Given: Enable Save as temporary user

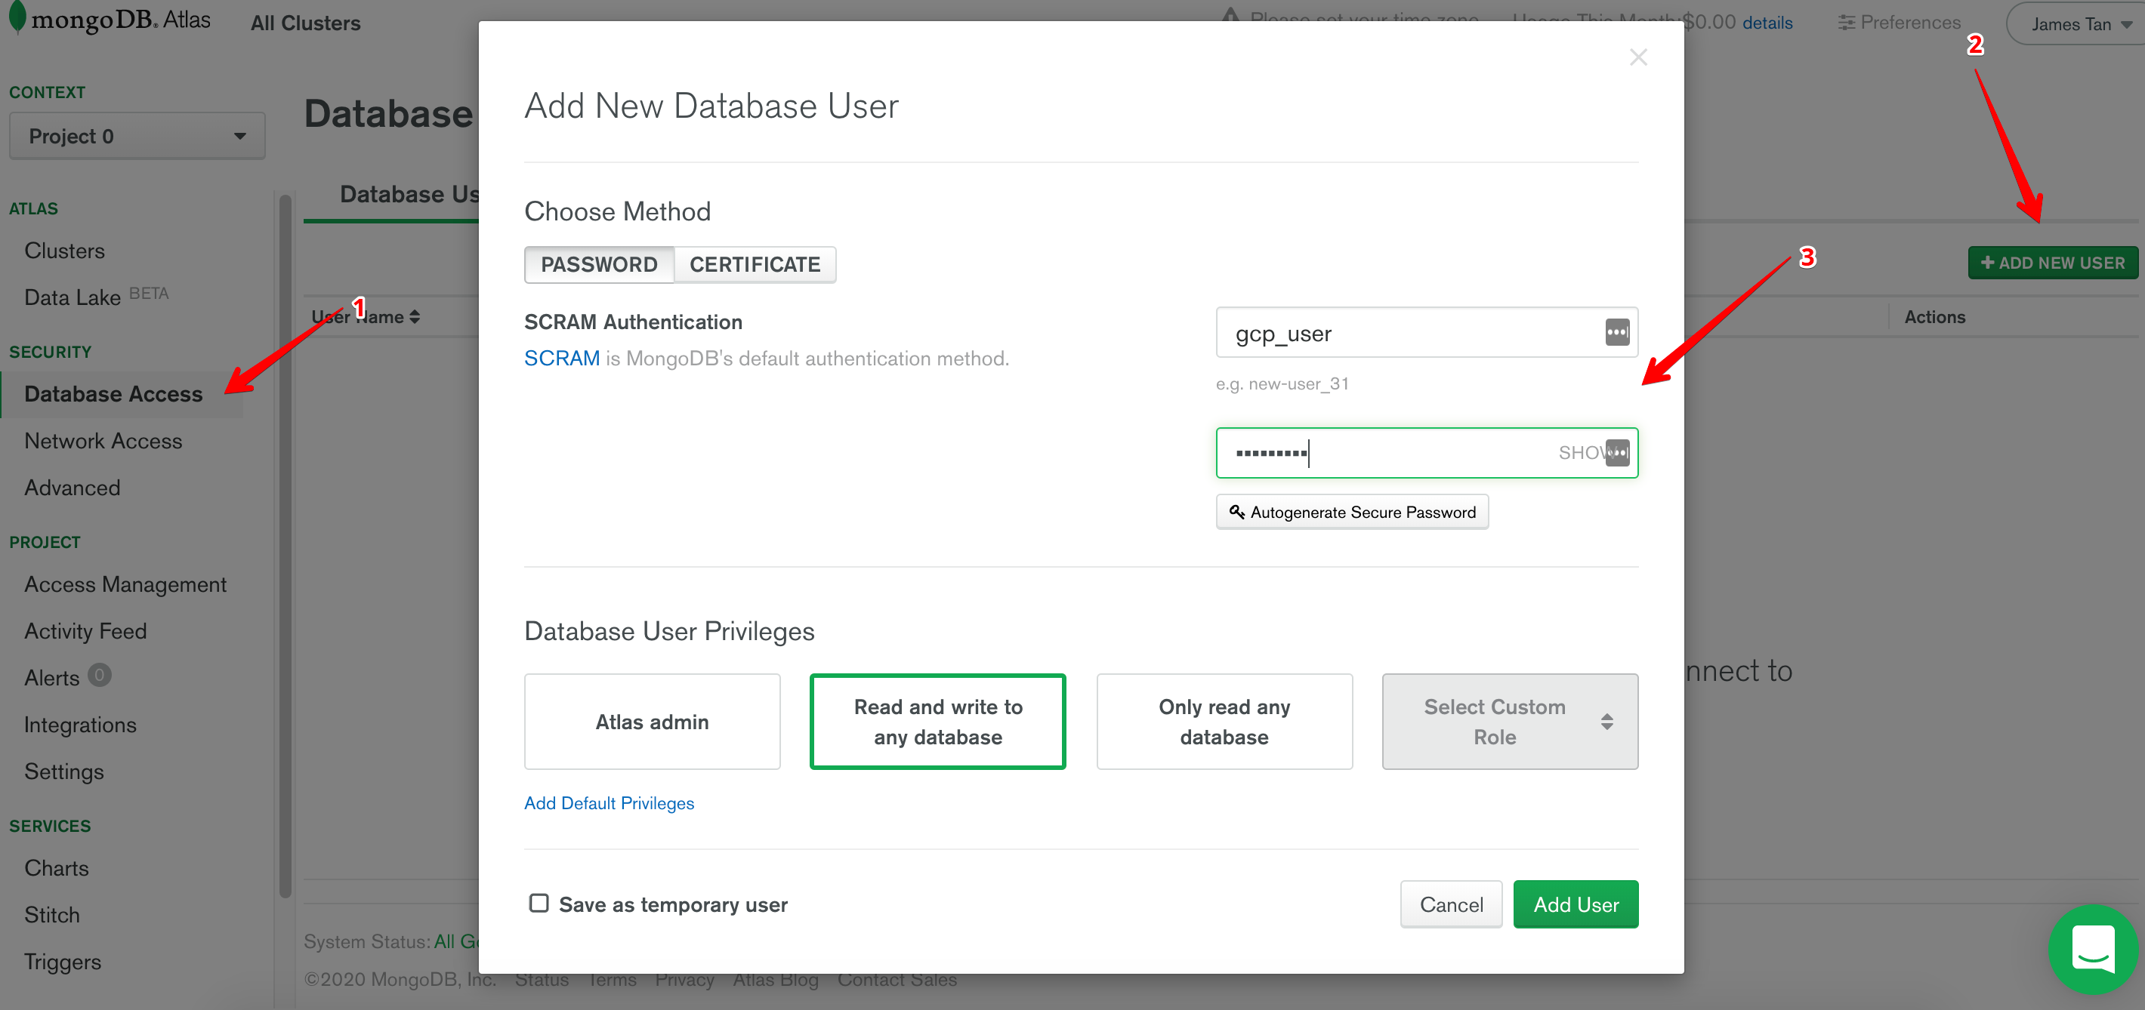Looking at the screenshot, I should tap(539, 903).
